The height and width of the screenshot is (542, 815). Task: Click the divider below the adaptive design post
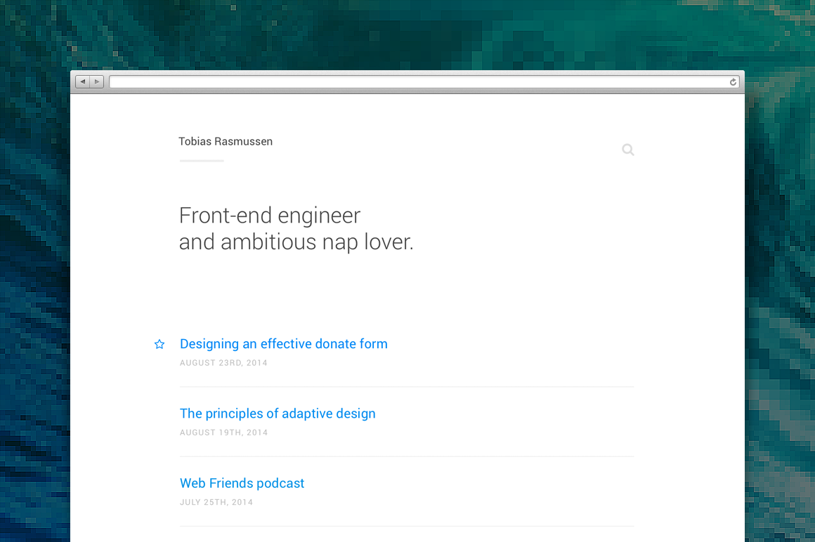[407, 456]
